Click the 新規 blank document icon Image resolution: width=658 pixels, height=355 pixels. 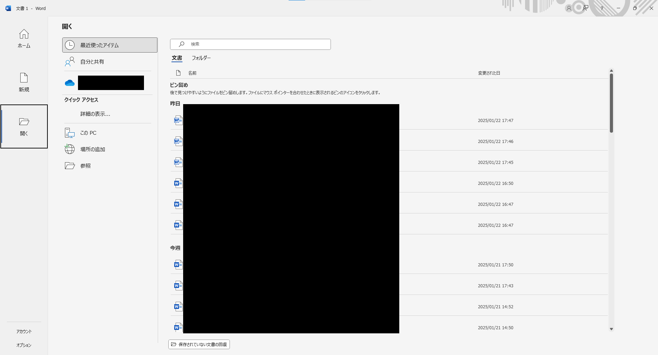[24, 78]
